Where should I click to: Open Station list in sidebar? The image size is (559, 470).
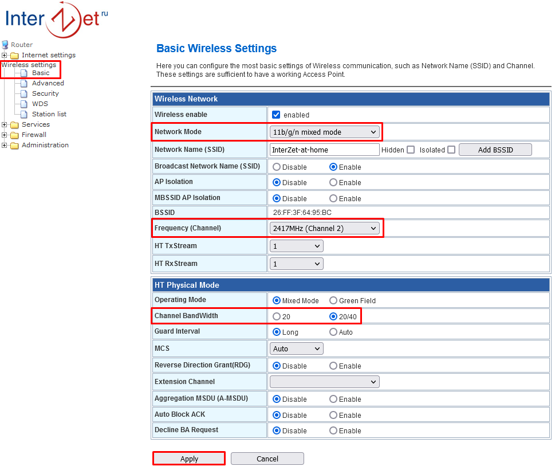(x=49, y=115)
